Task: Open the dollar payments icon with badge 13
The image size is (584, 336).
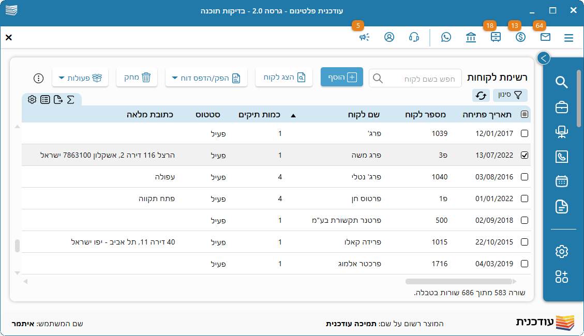Action: (520, 37)
